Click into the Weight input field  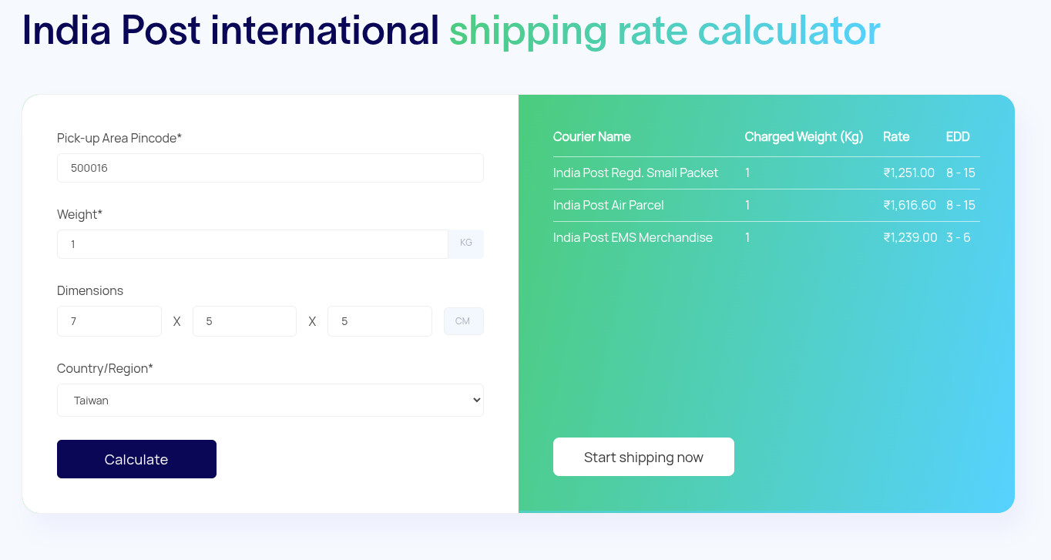tap(252, 244)
